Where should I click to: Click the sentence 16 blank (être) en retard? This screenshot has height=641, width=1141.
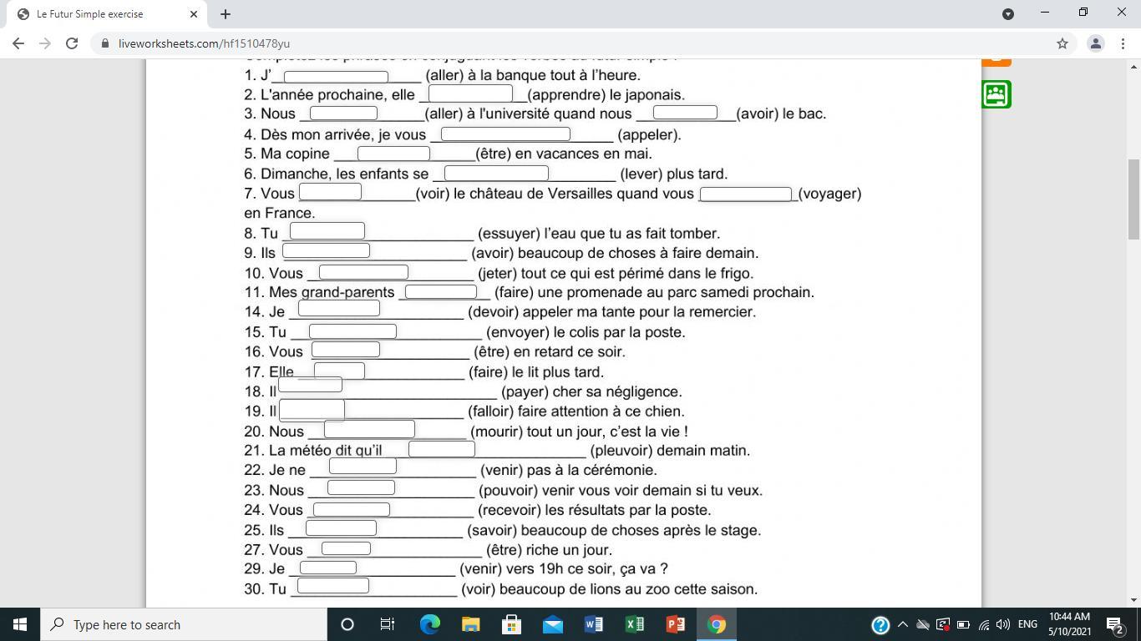coord(345,350)
